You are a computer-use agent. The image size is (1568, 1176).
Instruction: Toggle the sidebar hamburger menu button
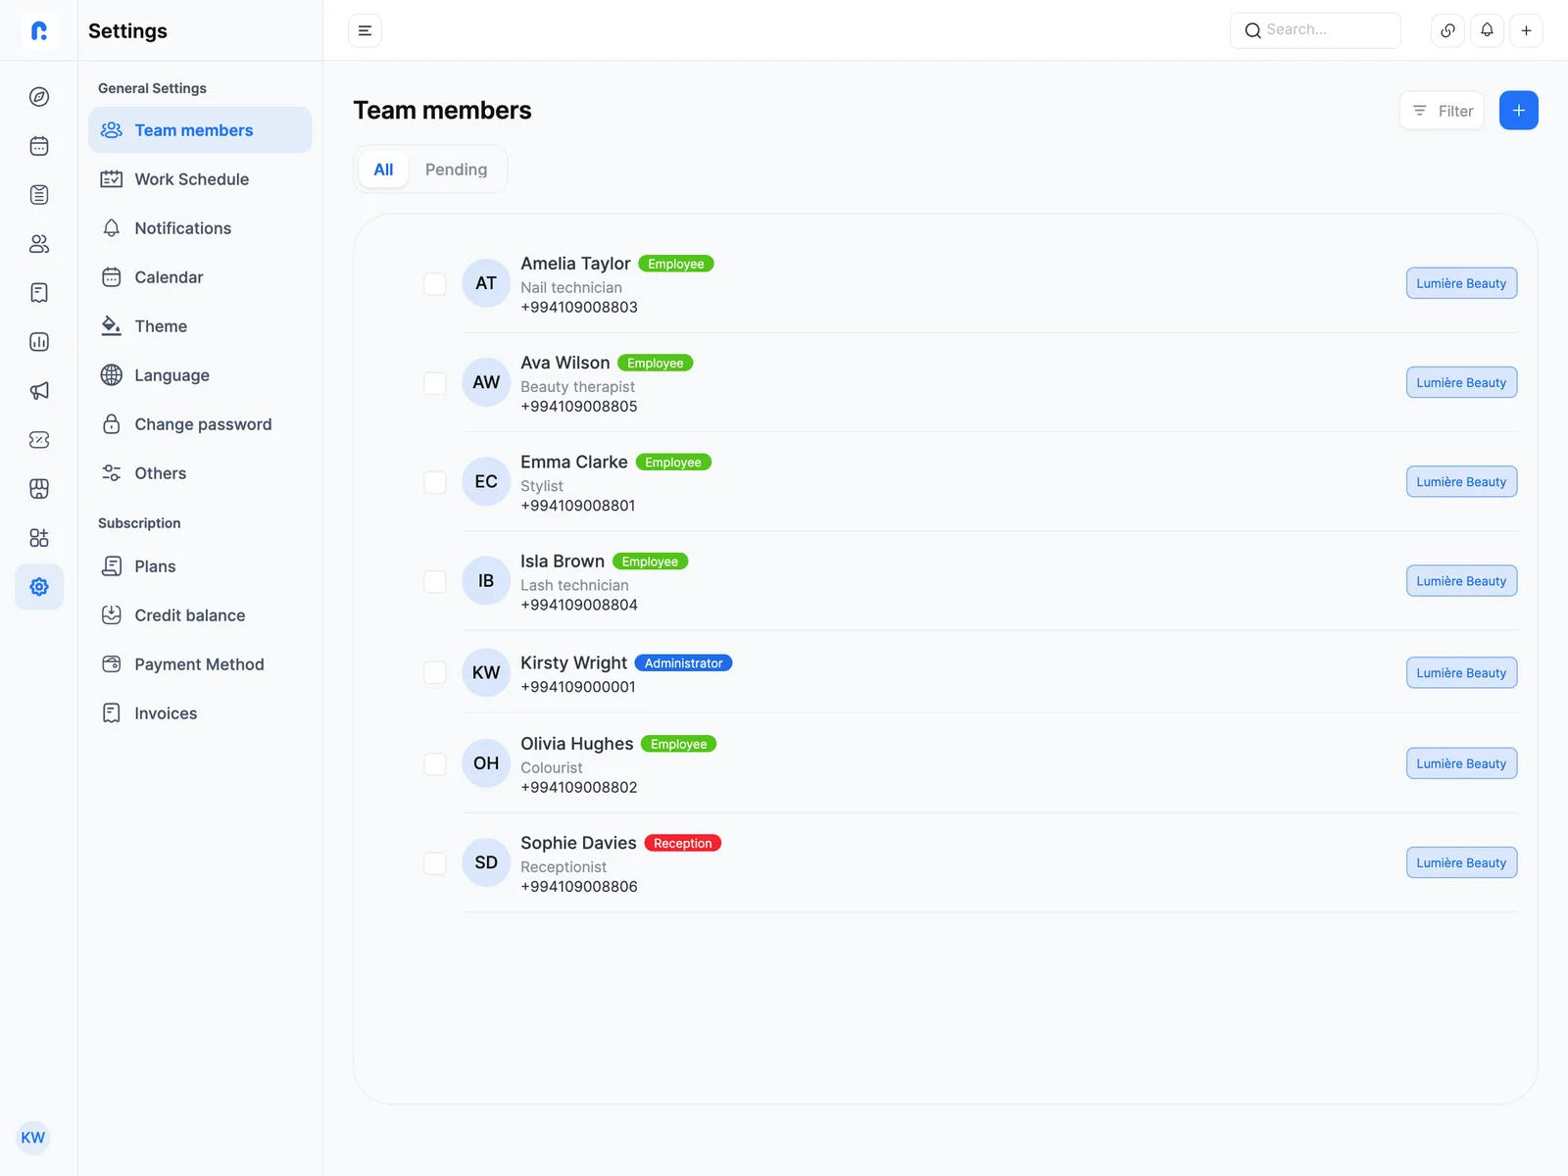pyautogui.click(x=365, y=30)
